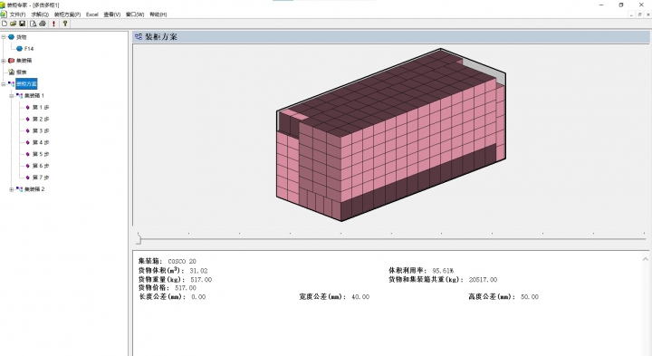Click the 31.02 cargo volume value
This screenshot has width=652, height=356.
198,271
